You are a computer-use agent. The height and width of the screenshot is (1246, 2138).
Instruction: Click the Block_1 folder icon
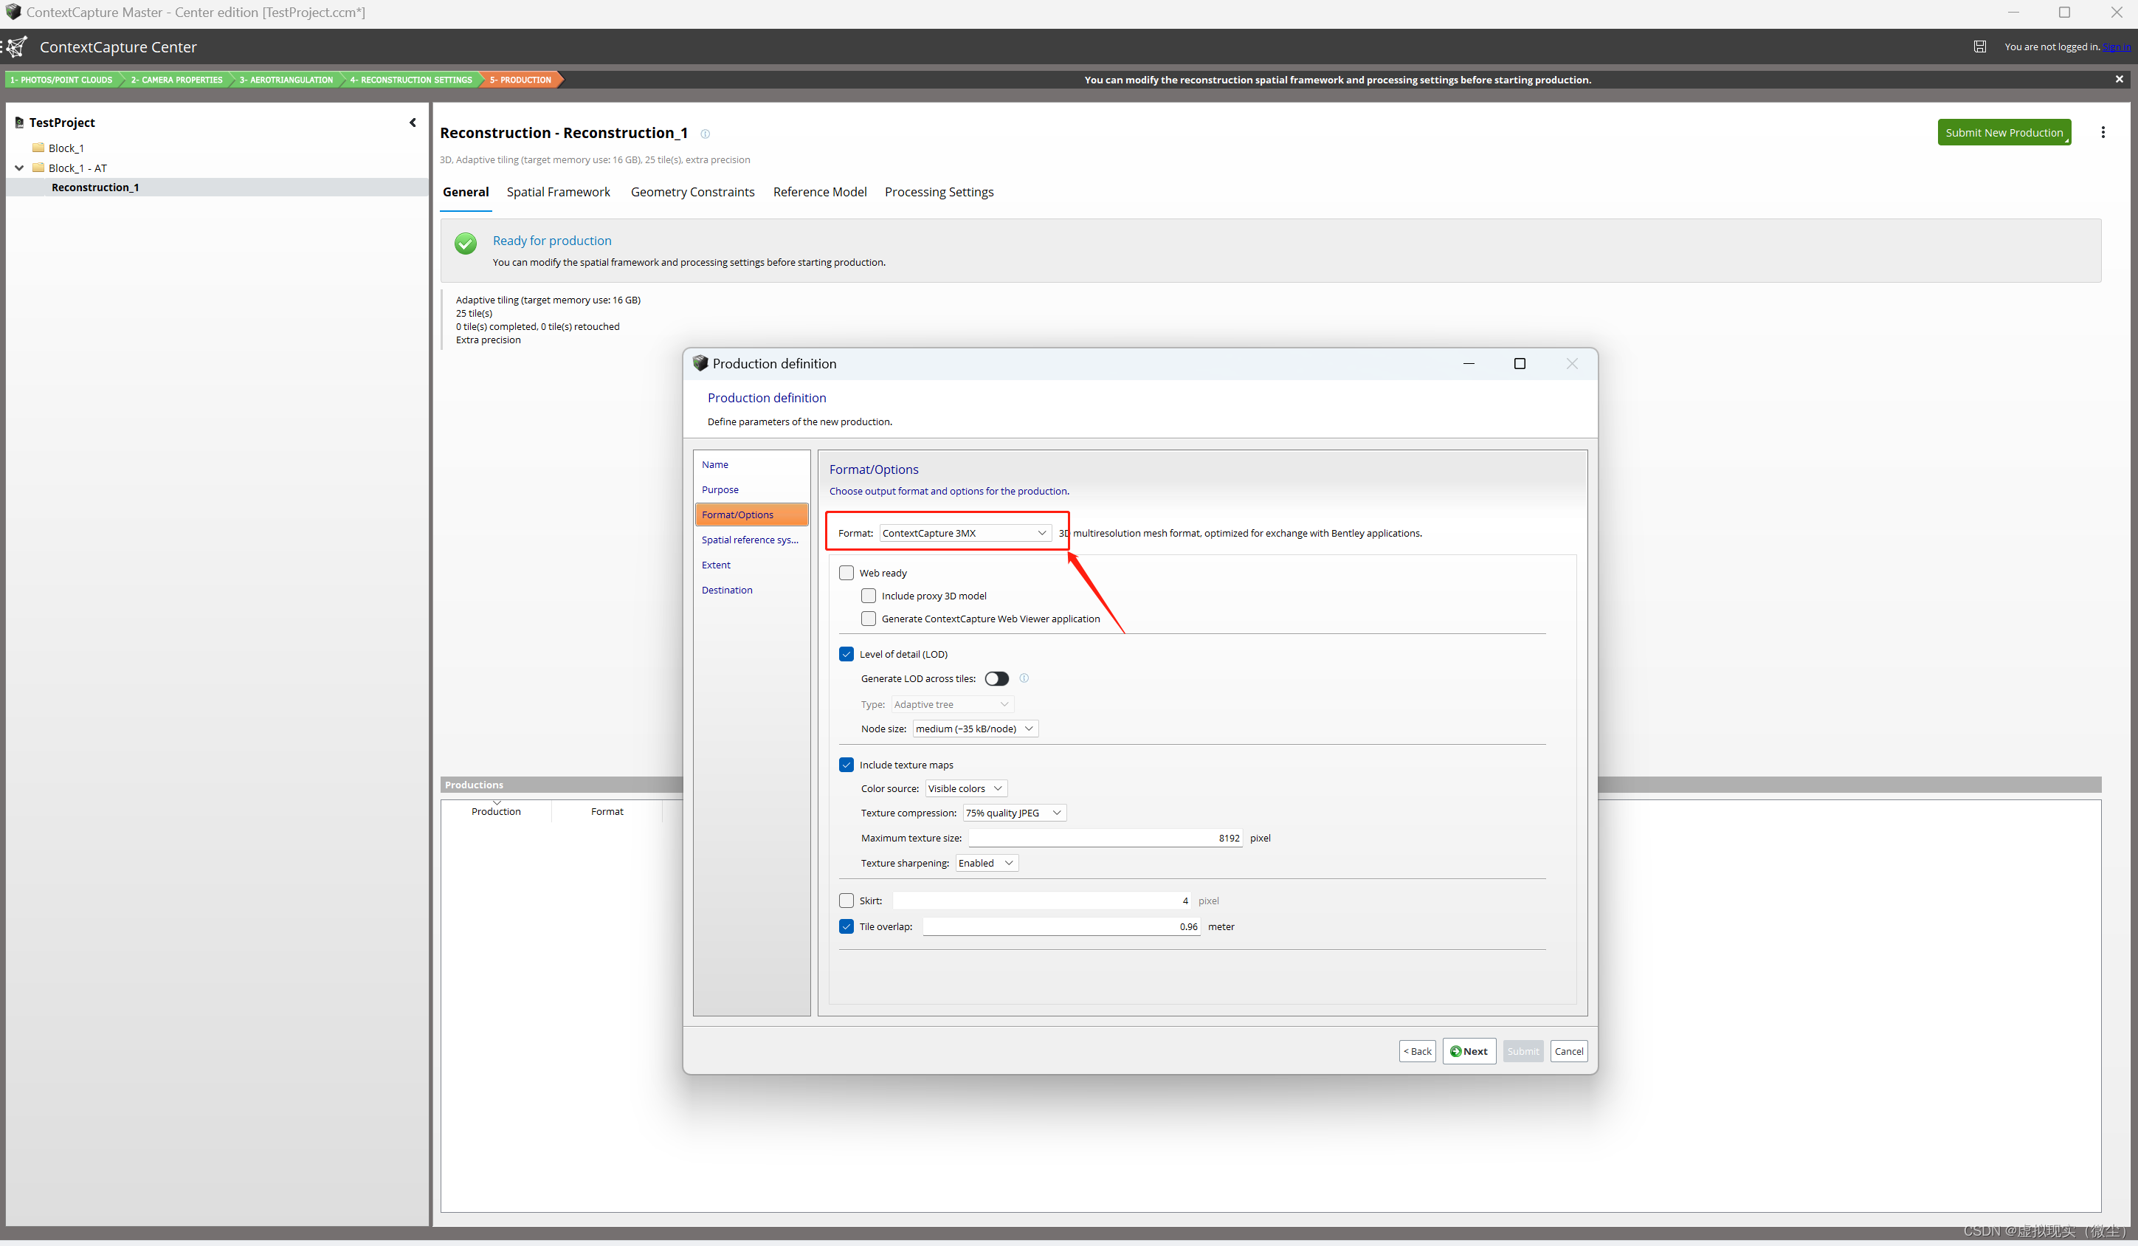point(38,148)
